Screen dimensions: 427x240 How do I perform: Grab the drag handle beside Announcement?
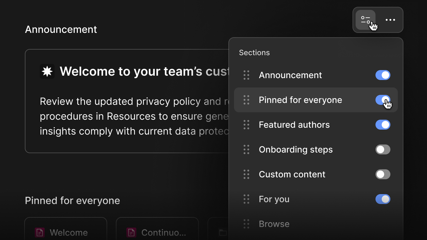click(x=246, y=75)
